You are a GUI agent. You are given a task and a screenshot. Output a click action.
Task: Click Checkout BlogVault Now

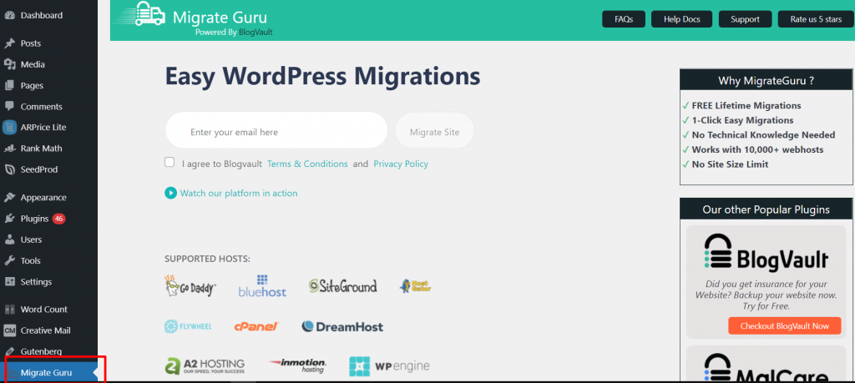click(784, 325)
